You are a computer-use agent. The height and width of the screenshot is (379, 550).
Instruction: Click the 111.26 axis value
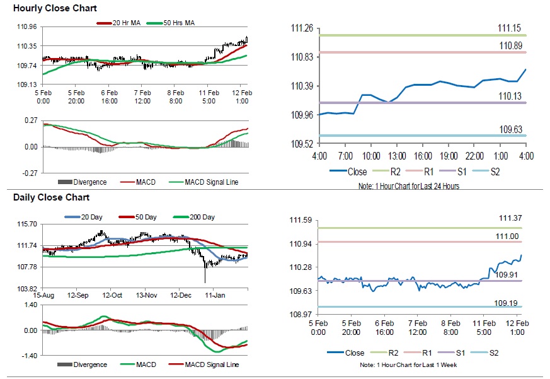(302, 28)
